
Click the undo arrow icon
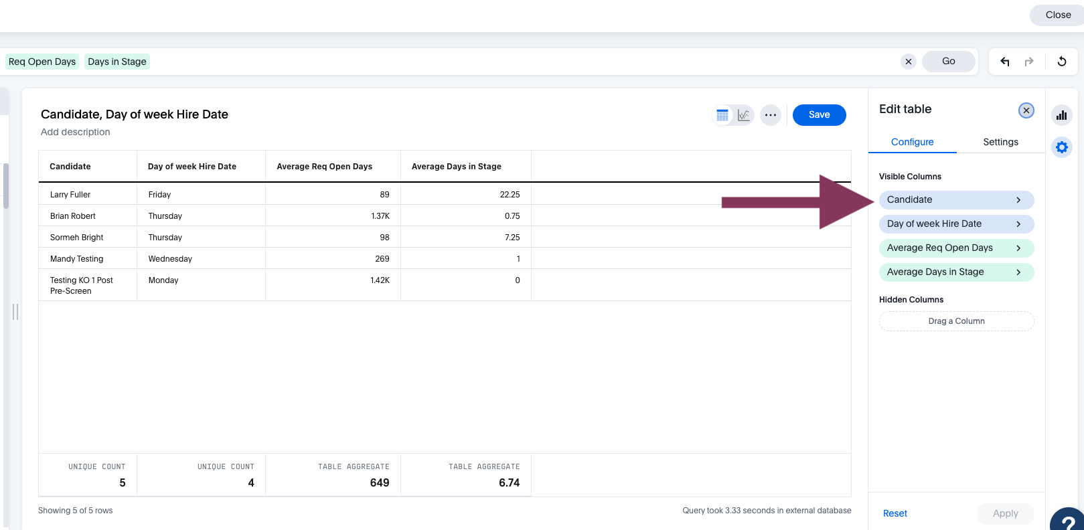(x=1005, y=62)
